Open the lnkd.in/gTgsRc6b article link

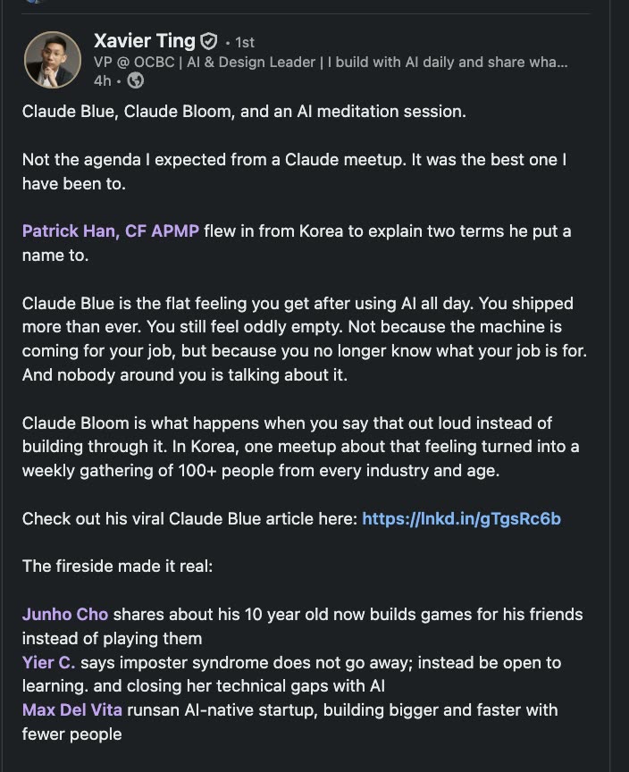(461, 519)
